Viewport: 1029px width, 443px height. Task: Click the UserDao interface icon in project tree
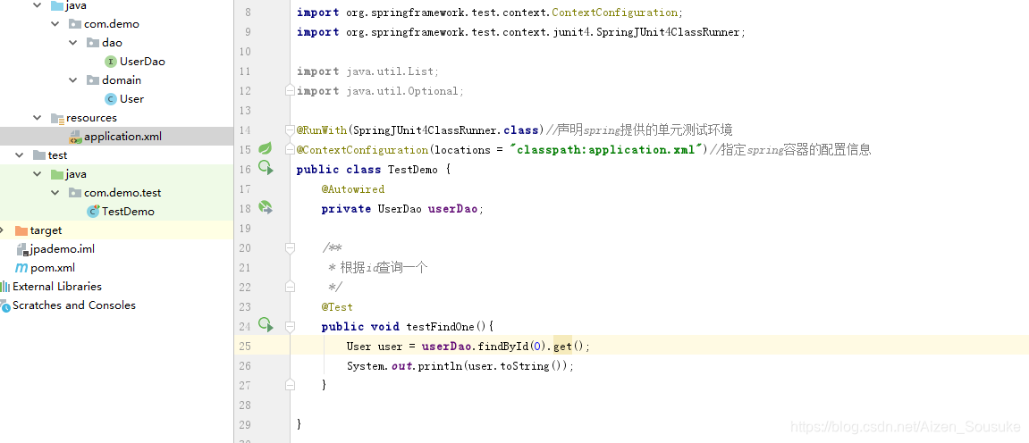point(111,62)
